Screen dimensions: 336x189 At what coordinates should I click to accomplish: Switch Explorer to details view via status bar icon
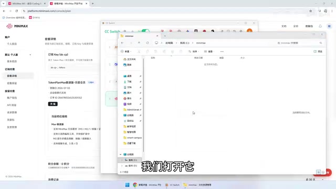tap(319, 172)
